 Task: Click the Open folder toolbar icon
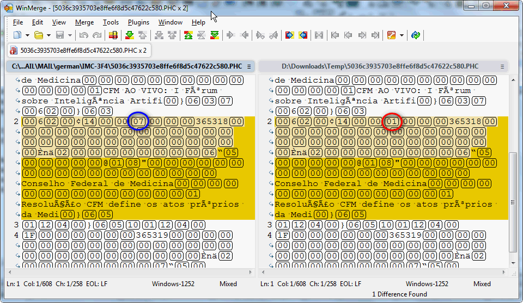coord(39,35)
